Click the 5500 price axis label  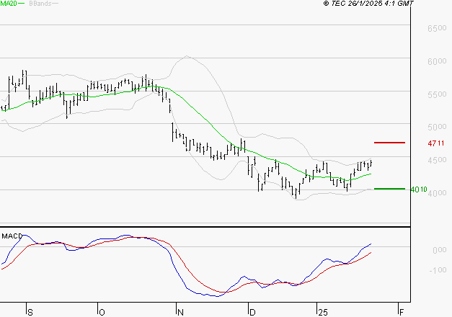(437, 94)
